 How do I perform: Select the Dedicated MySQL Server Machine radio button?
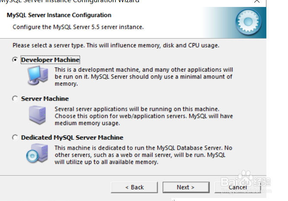15,138
